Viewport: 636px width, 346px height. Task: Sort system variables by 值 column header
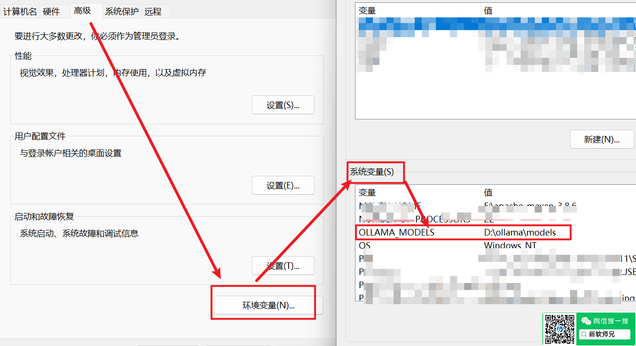coord(488,193)
